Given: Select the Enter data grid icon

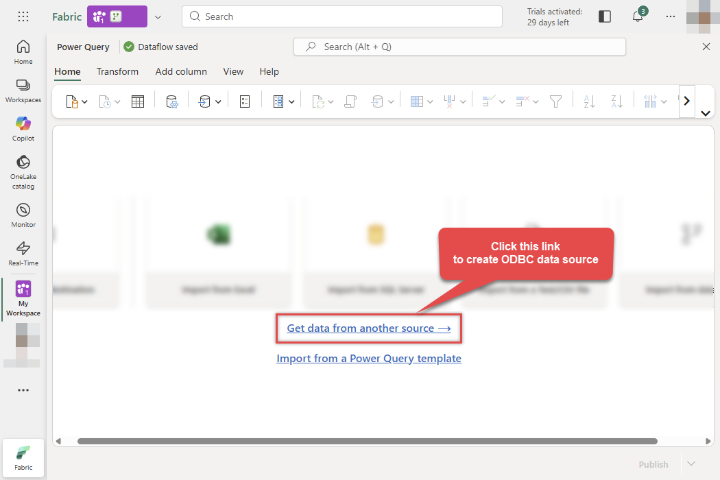Looking at the screenshot, I should click(x=137, y=101).
